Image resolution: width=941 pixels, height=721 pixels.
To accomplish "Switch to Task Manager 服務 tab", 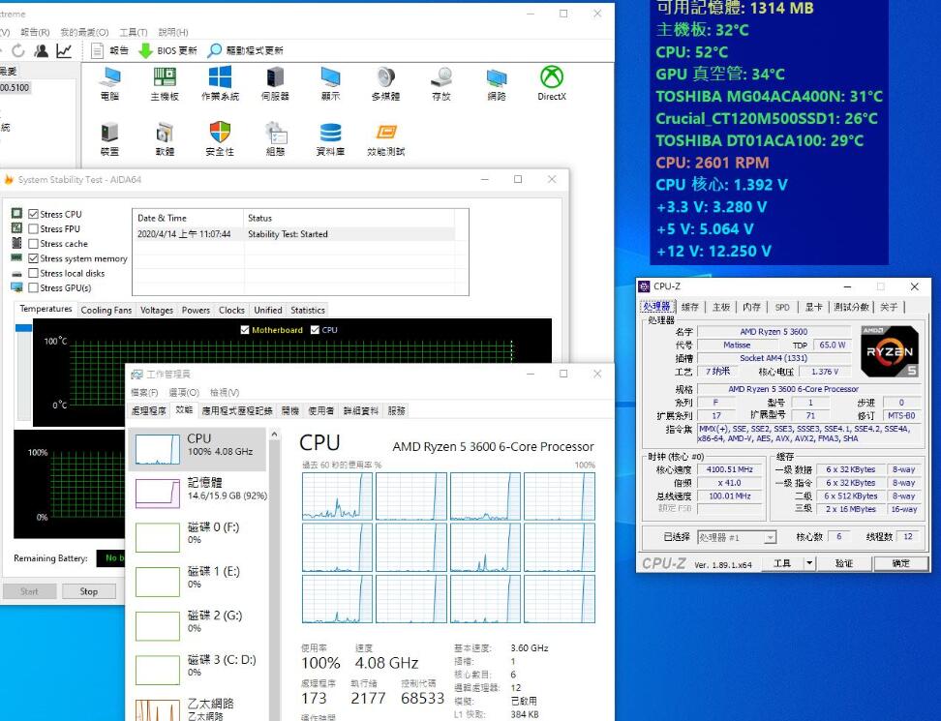I will pos(397,411).
